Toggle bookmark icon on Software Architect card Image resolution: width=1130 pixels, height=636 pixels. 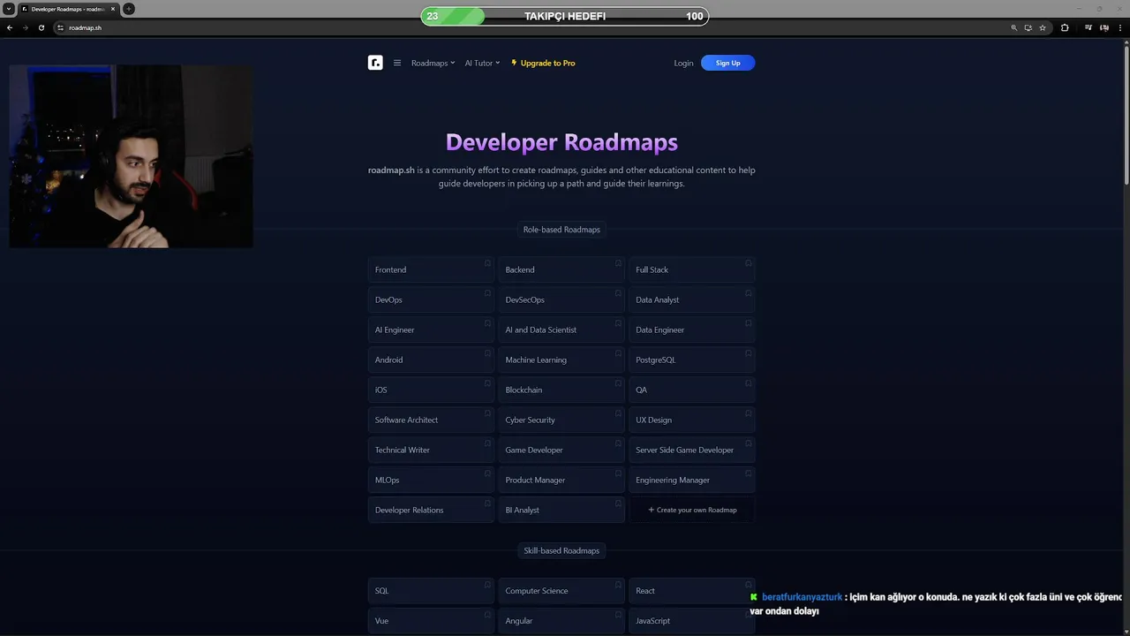(487, 413)
